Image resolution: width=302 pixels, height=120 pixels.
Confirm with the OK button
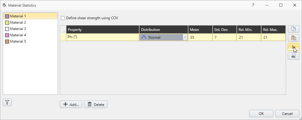261,113
